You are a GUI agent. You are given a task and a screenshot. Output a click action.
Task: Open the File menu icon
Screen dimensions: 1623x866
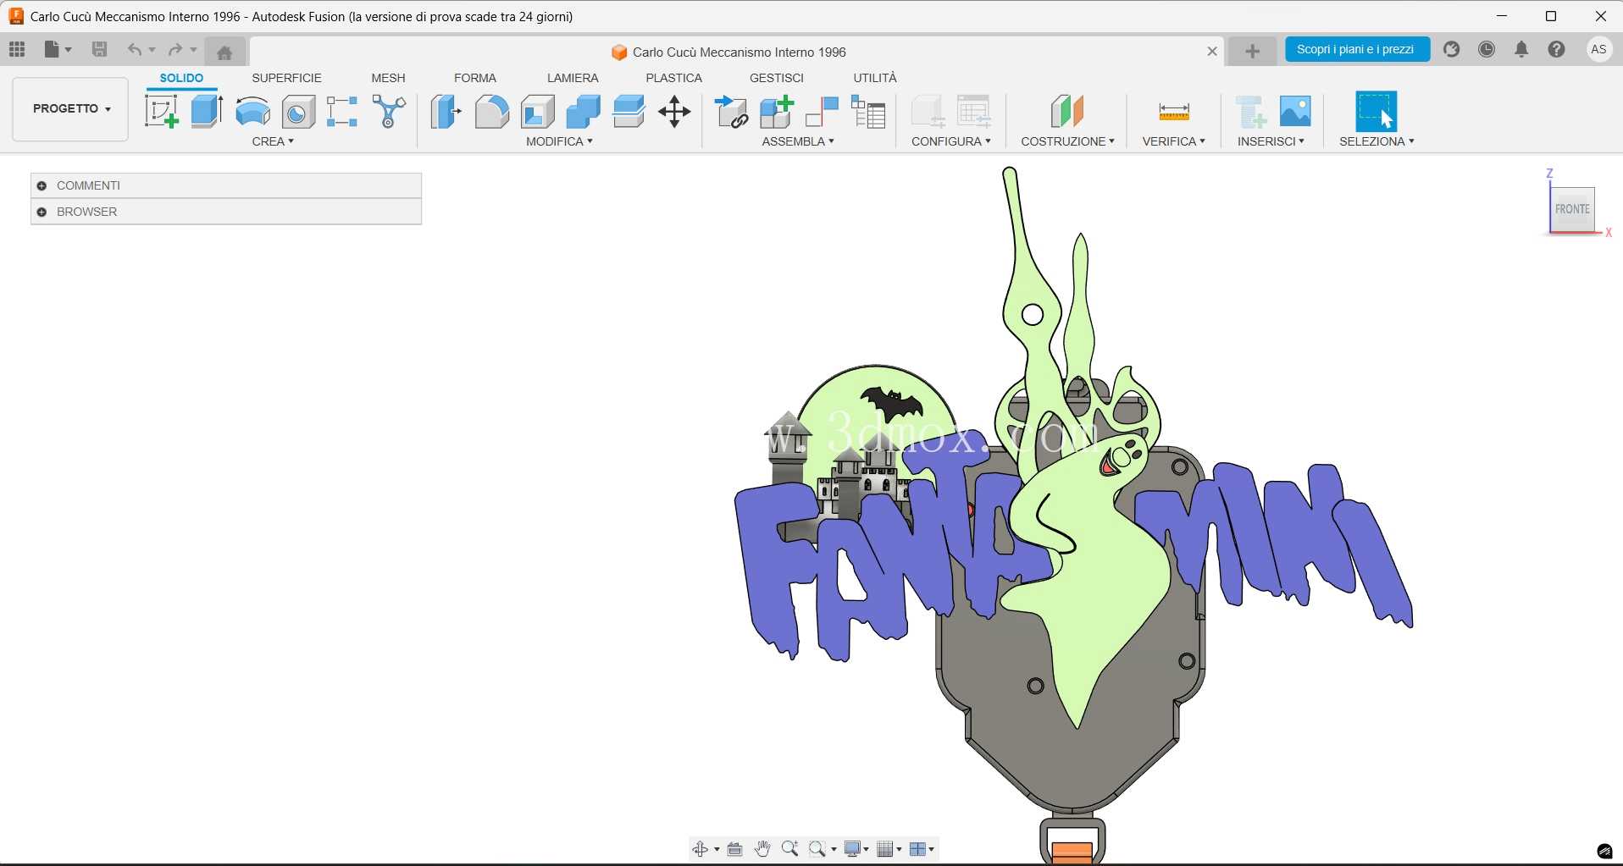[58, 50]
